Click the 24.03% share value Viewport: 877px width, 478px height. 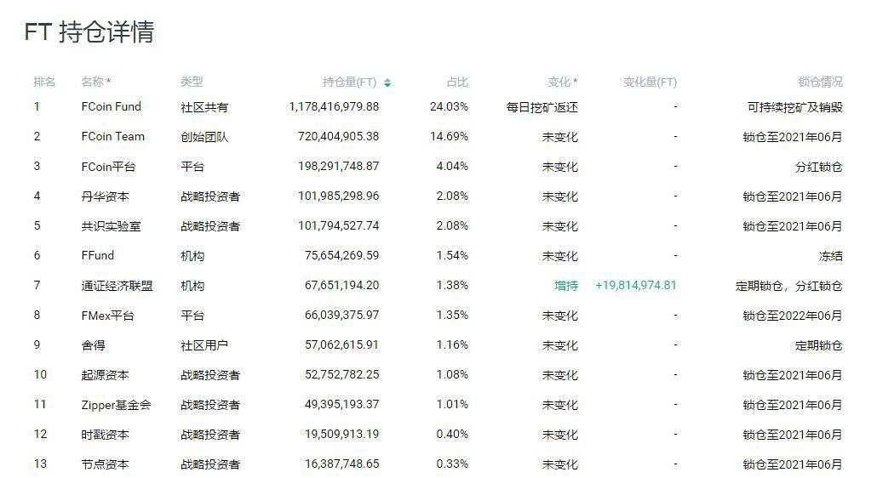pos(449,106)
